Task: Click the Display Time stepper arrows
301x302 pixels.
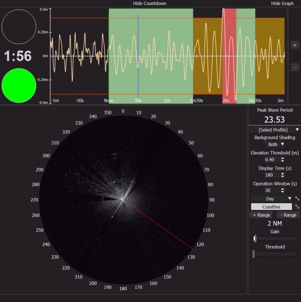Action: (x=282, y=175)
